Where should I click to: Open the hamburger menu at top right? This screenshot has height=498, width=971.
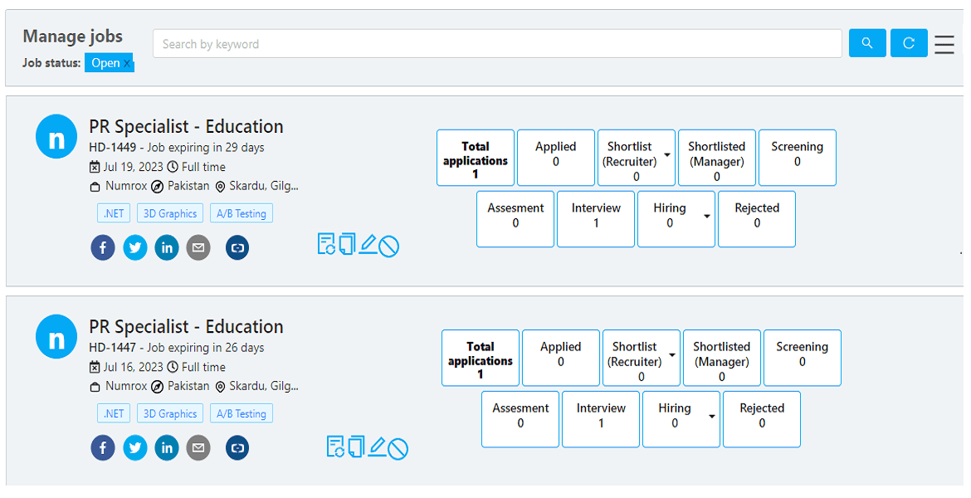point(944,44)
